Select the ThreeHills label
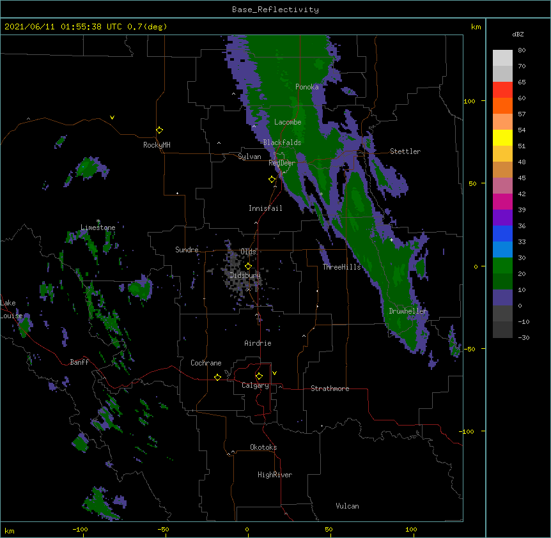This screenshot has height=538, width=551. [341, 267]
